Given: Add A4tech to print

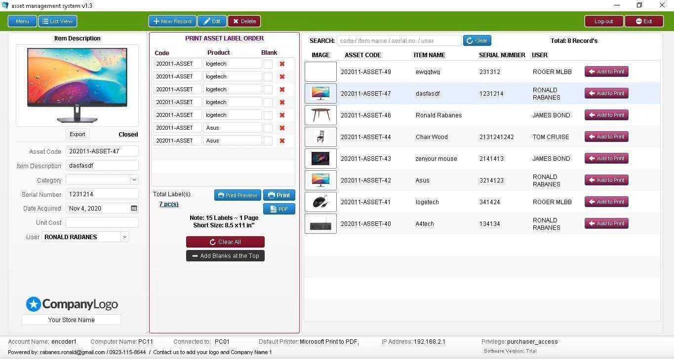Looking at the screenshot, I should click(606, 223).
